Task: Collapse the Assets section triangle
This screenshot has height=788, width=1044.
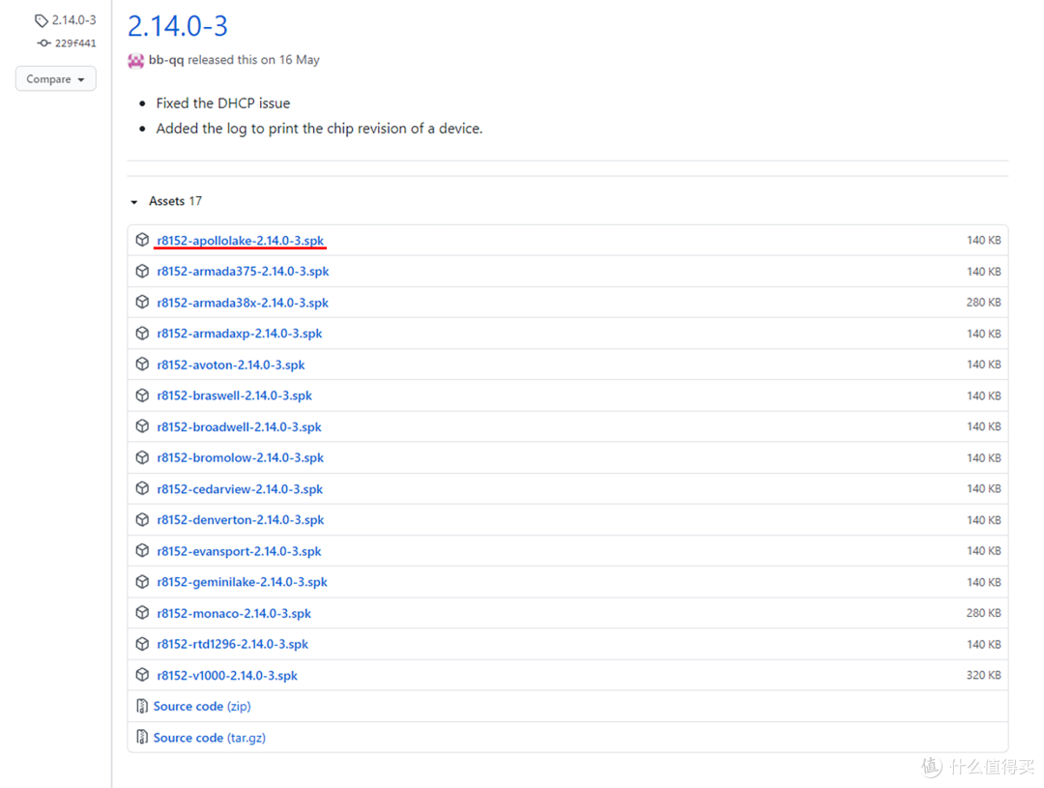Action: [134, 202]
